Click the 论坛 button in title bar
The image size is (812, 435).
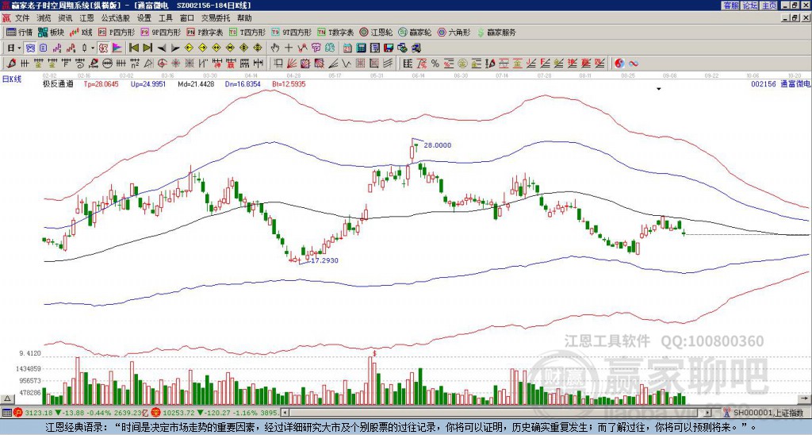pos(750,6)
